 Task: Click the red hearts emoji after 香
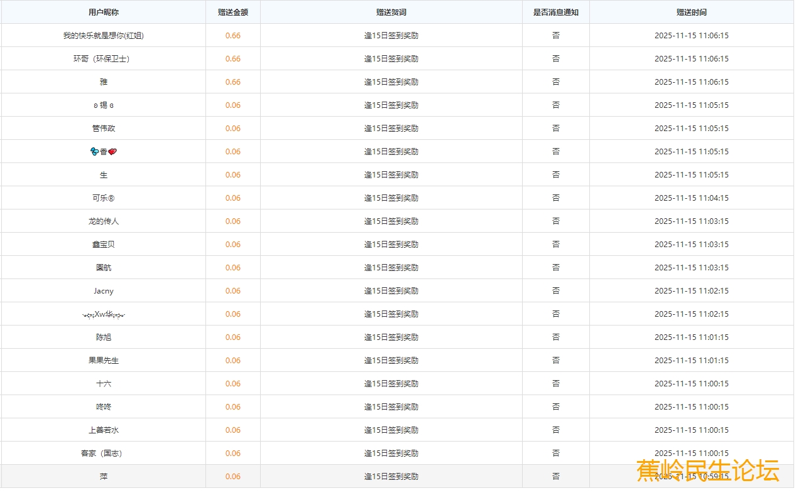[x=112, y=152]
